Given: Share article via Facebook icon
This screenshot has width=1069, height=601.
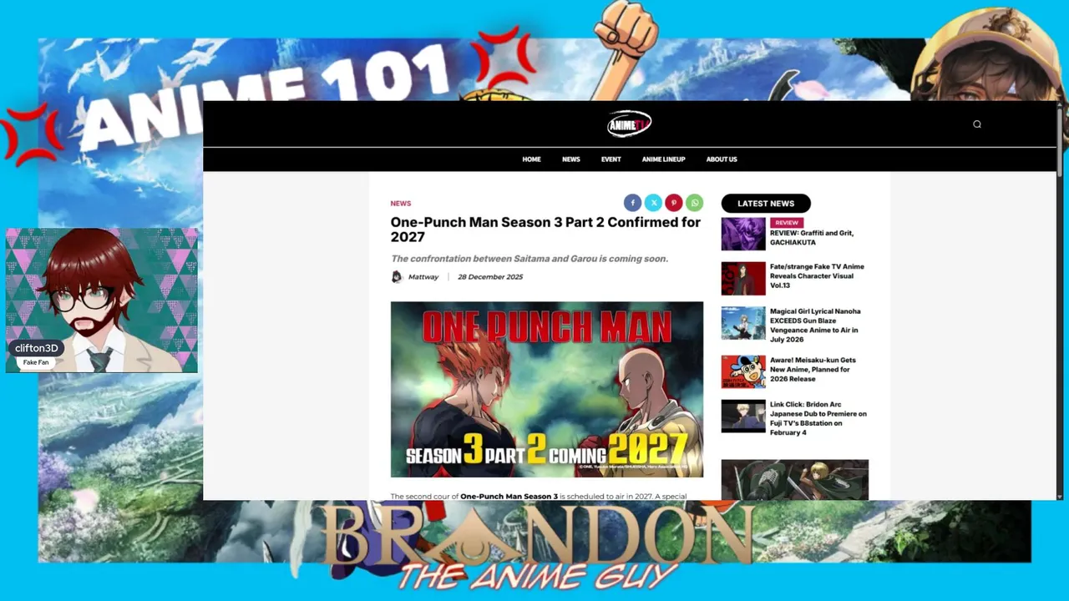Looking at the screenshot, I should 632,203.
